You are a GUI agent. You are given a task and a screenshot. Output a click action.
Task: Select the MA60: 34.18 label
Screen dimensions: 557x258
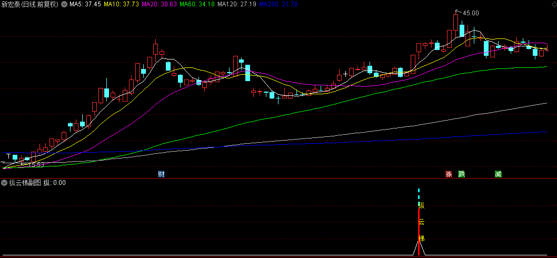click(197, 4)
